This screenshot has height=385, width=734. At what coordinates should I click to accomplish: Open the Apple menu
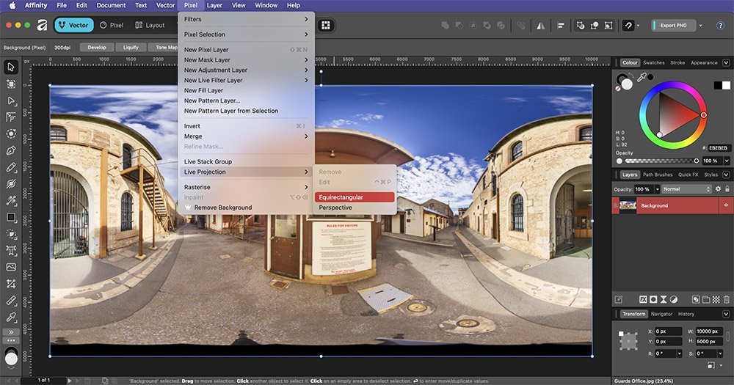tap(12, 5)
